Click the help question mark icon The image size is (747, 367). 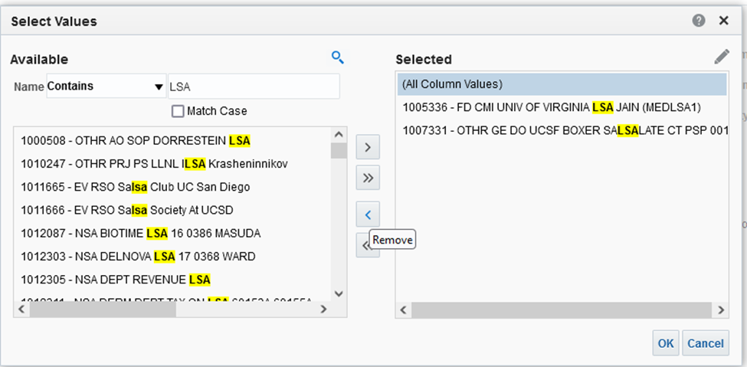(699, 21)
